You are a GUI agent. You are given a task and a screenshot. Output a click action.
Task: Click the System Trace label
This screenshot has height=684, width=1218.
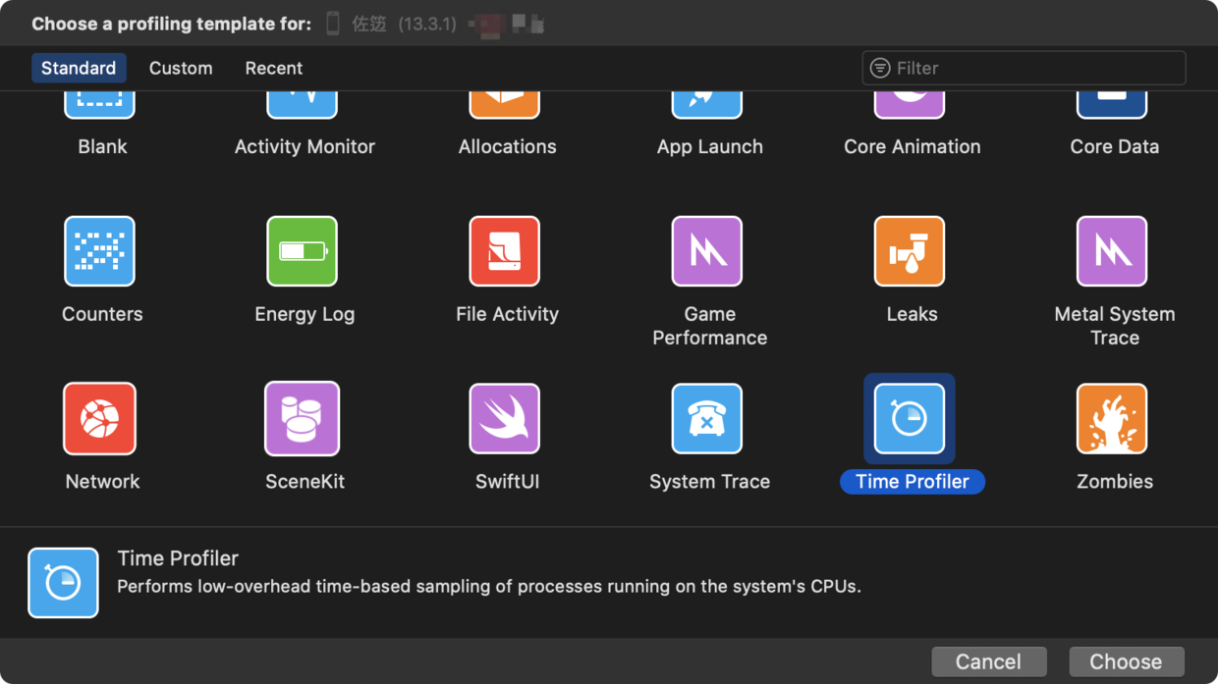pyautogui.click(x=709, y=482)
